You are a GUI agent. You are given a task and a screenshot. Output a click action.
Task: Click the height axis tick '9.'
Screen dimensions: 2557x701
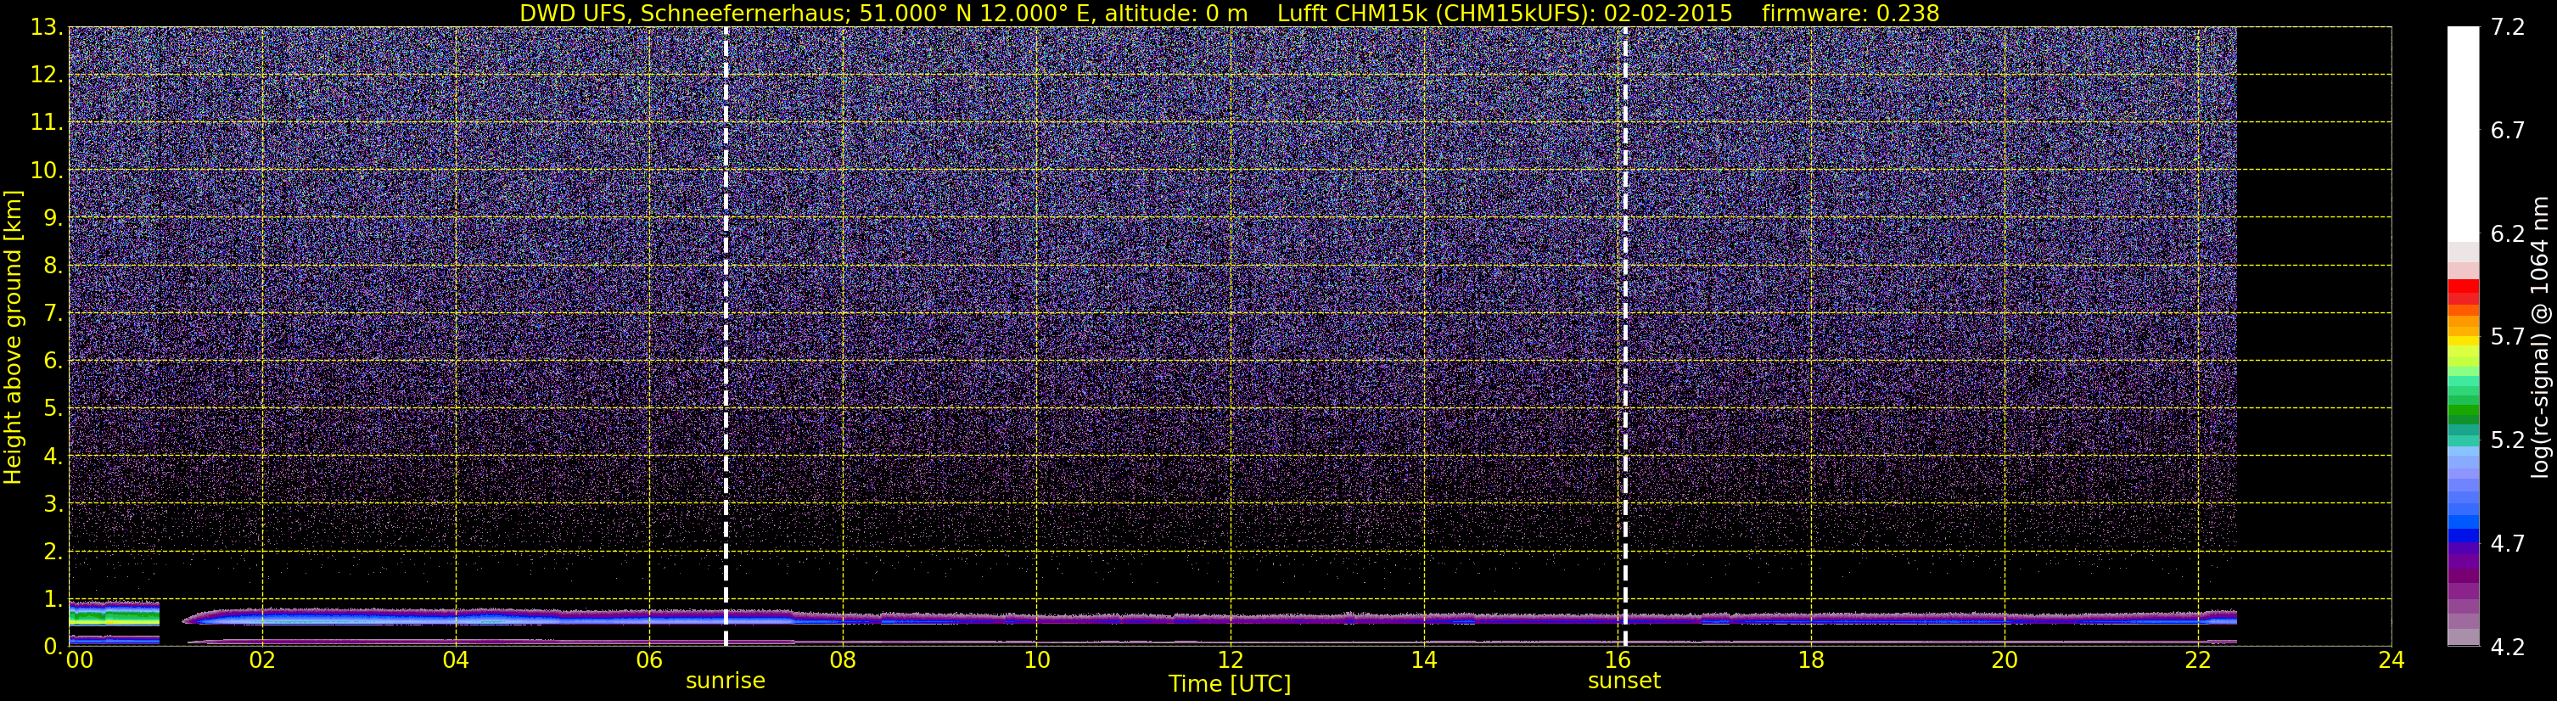pyautogui.click(x=53, y=218)
